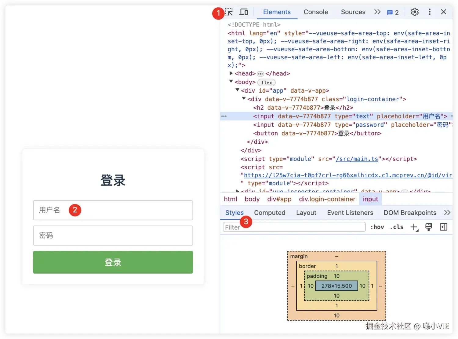Screen dimensions: 458x339
Task: Close the DevTools panel
Action: (x=444, y=12)
